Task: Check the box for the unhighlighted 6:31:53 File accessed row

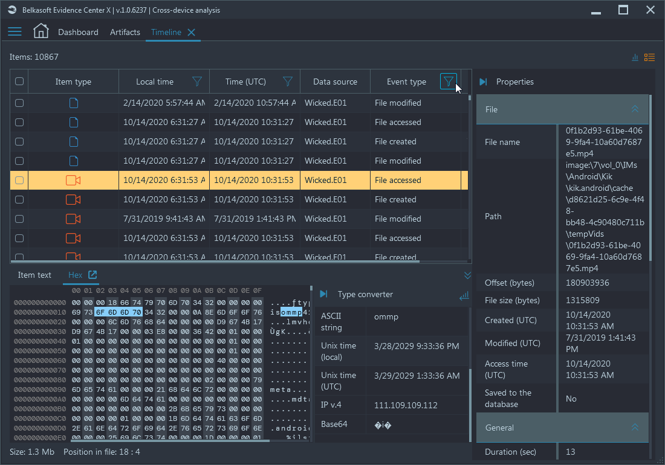Action: [19, 238]
